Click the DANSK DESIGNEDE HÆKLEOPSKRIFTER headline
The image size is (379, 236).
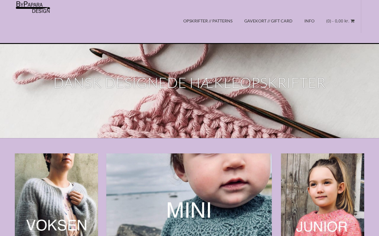click(189, 83)
